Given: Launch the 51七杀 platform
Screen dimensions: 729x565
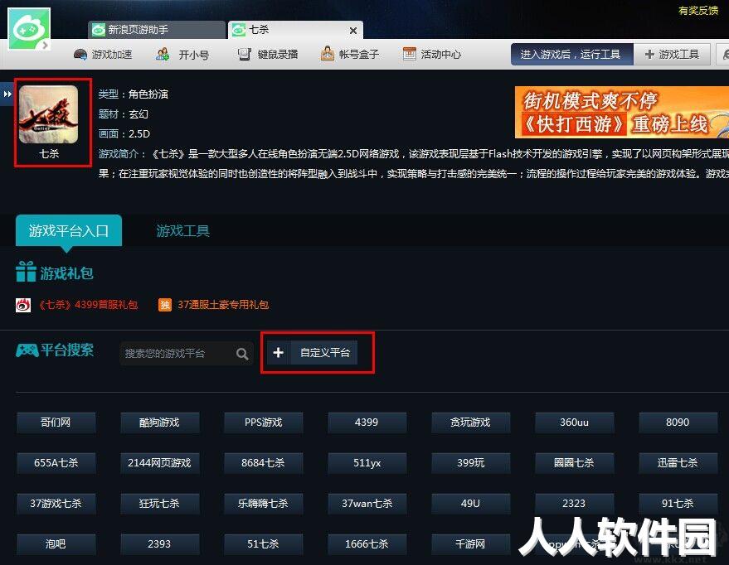Looking at the screenshot, I should tap(263, 543).
